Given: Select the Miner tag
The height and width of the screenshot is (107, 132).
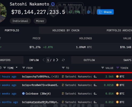Looking at the screenshot, I should (40, 21).
